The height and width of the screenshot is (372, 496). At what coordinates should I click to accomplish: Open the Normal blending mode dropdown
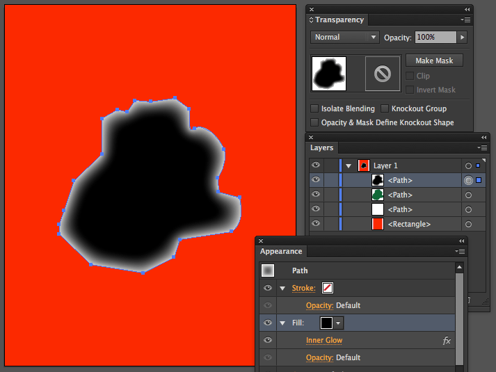click(345, 38)
